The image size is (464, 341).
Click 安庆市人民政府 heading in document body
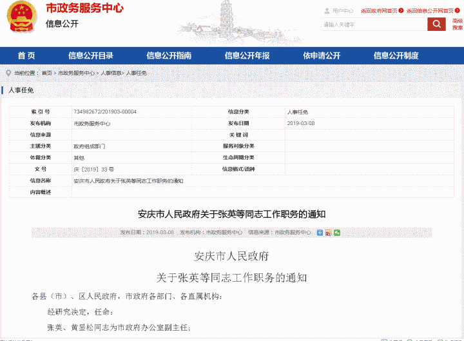tap(231, 257)
